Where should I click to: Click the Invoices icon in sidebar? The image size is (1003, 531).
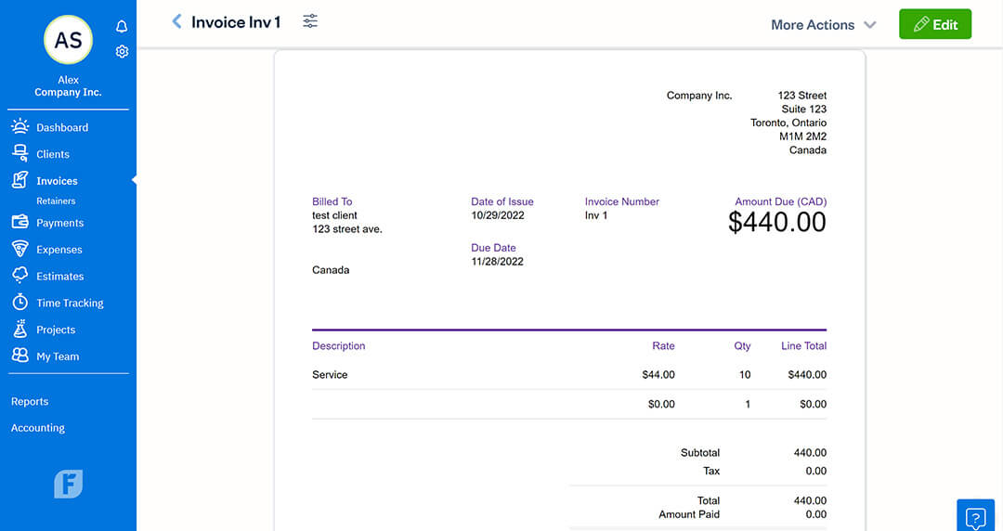pos(20,180)
